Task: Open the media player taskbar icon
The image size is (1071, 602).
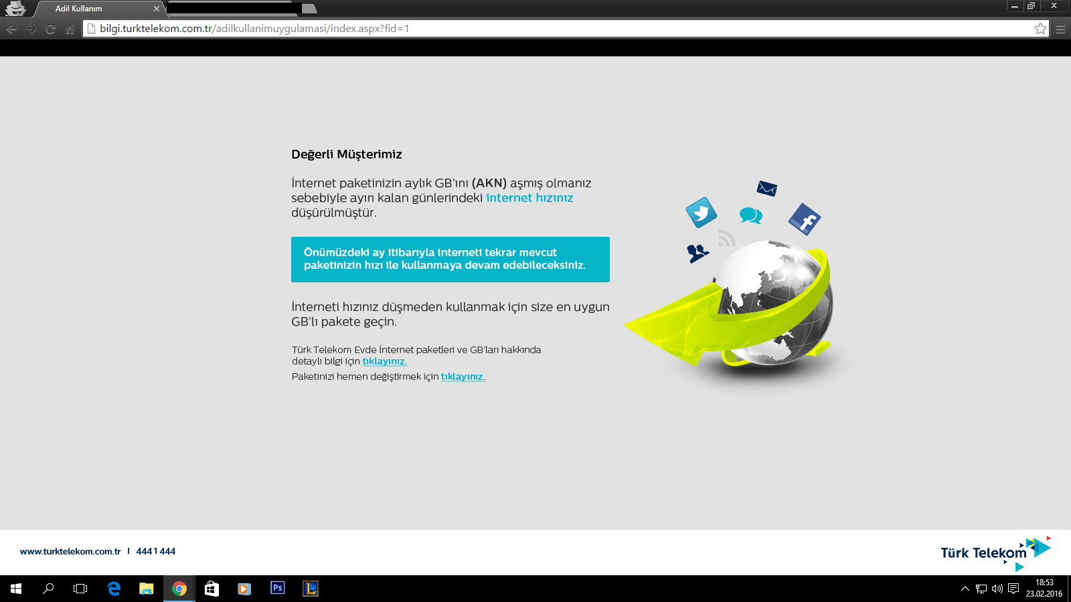Action: point(244,589)
